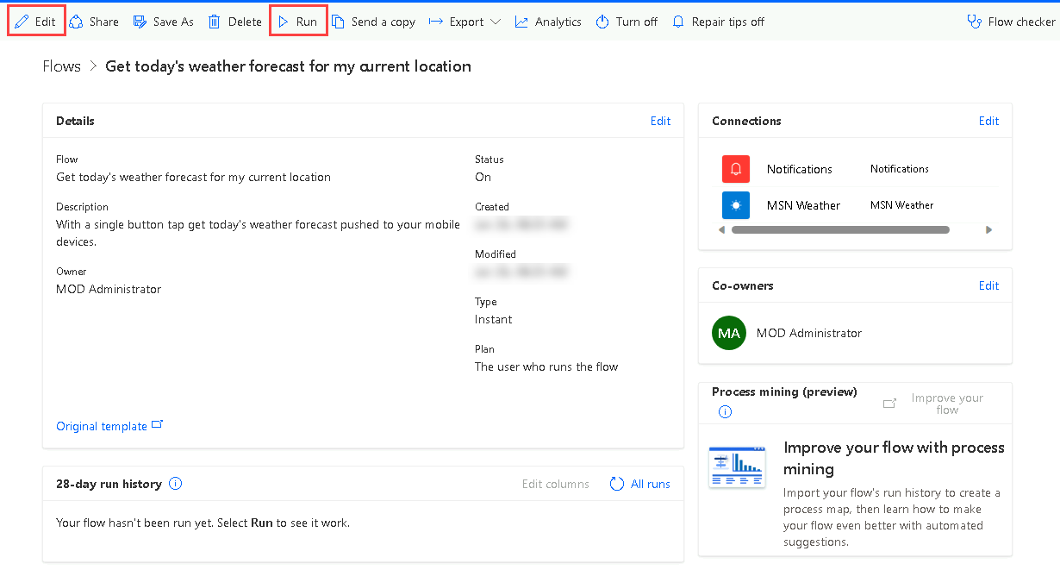Image resolution: width=1060 pixels, height=570 pixels.
Task: Click MOD Administrator under Owner
Action: (x=109, y=289)
